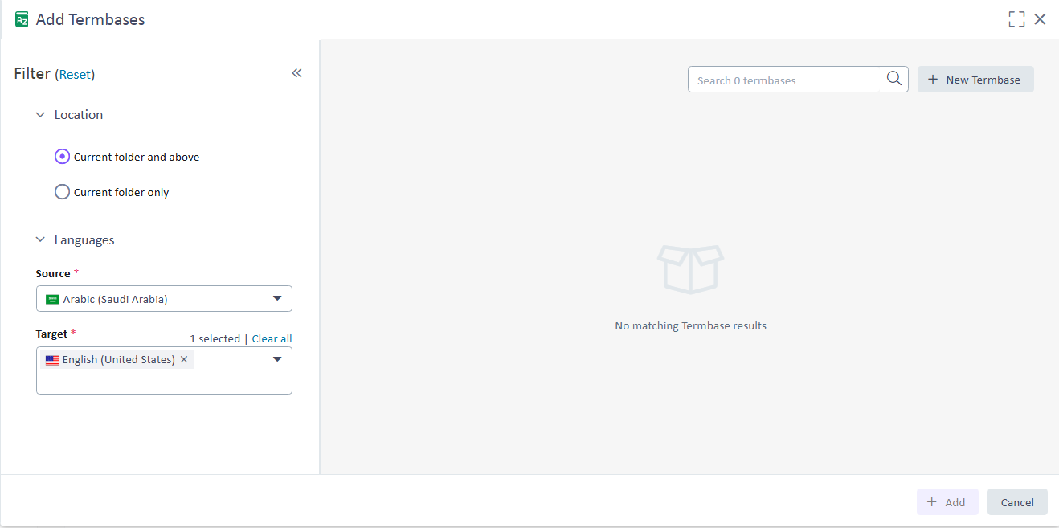The image size is (1059, 528).
Task: Click the Add button
Action: [947, 502]
